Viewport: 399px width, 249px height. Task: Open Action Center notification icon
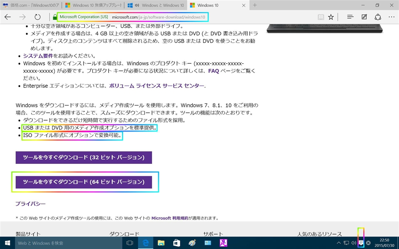click(361, 243)
